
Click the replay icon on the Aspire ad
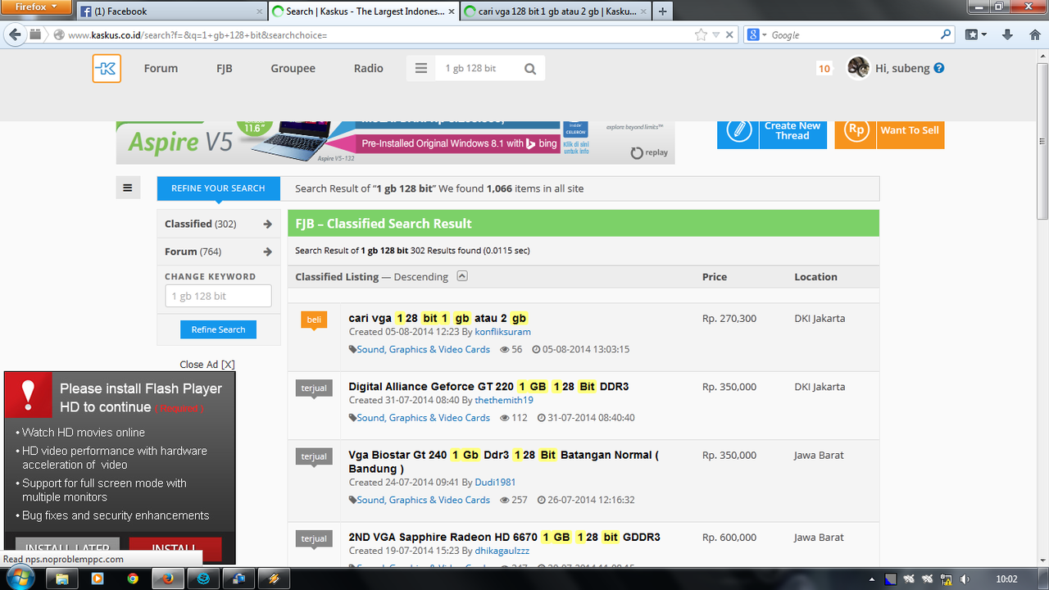coord(649,152)
